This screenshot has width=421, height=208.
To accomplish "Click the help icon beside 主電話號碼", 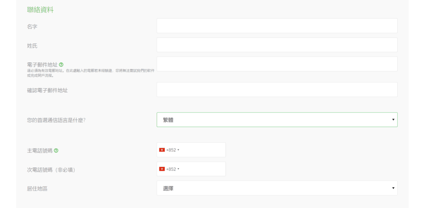I will [x=56, y=151].
